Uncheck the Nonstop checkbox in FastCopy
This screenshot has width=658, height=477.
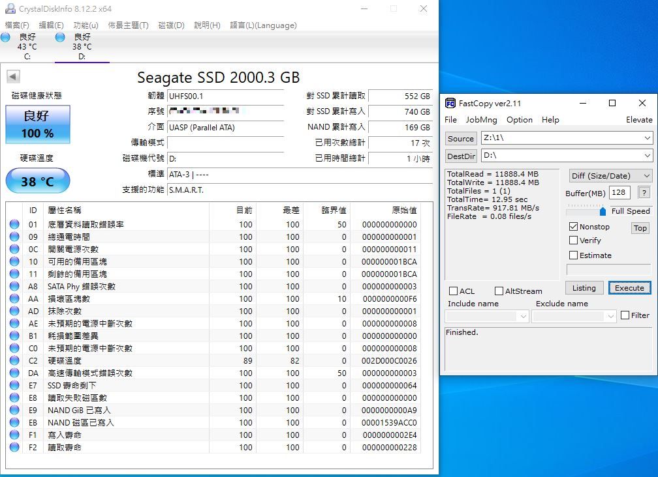[x=573, y=227]
